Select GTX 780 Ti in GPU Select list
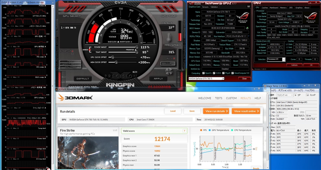The width and height of the screenshot is (321, 170). click(69, 28)
